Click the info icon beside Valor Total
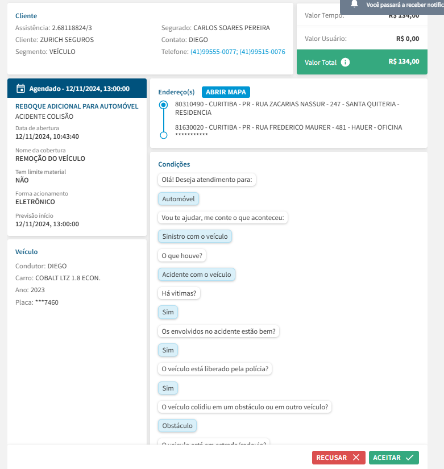Screen dimensions: 444x469 345,63
